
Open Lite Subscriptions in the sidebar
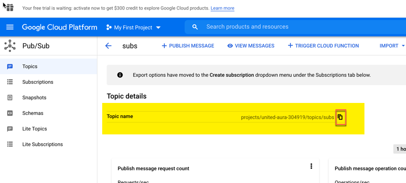tap(48, 144)
